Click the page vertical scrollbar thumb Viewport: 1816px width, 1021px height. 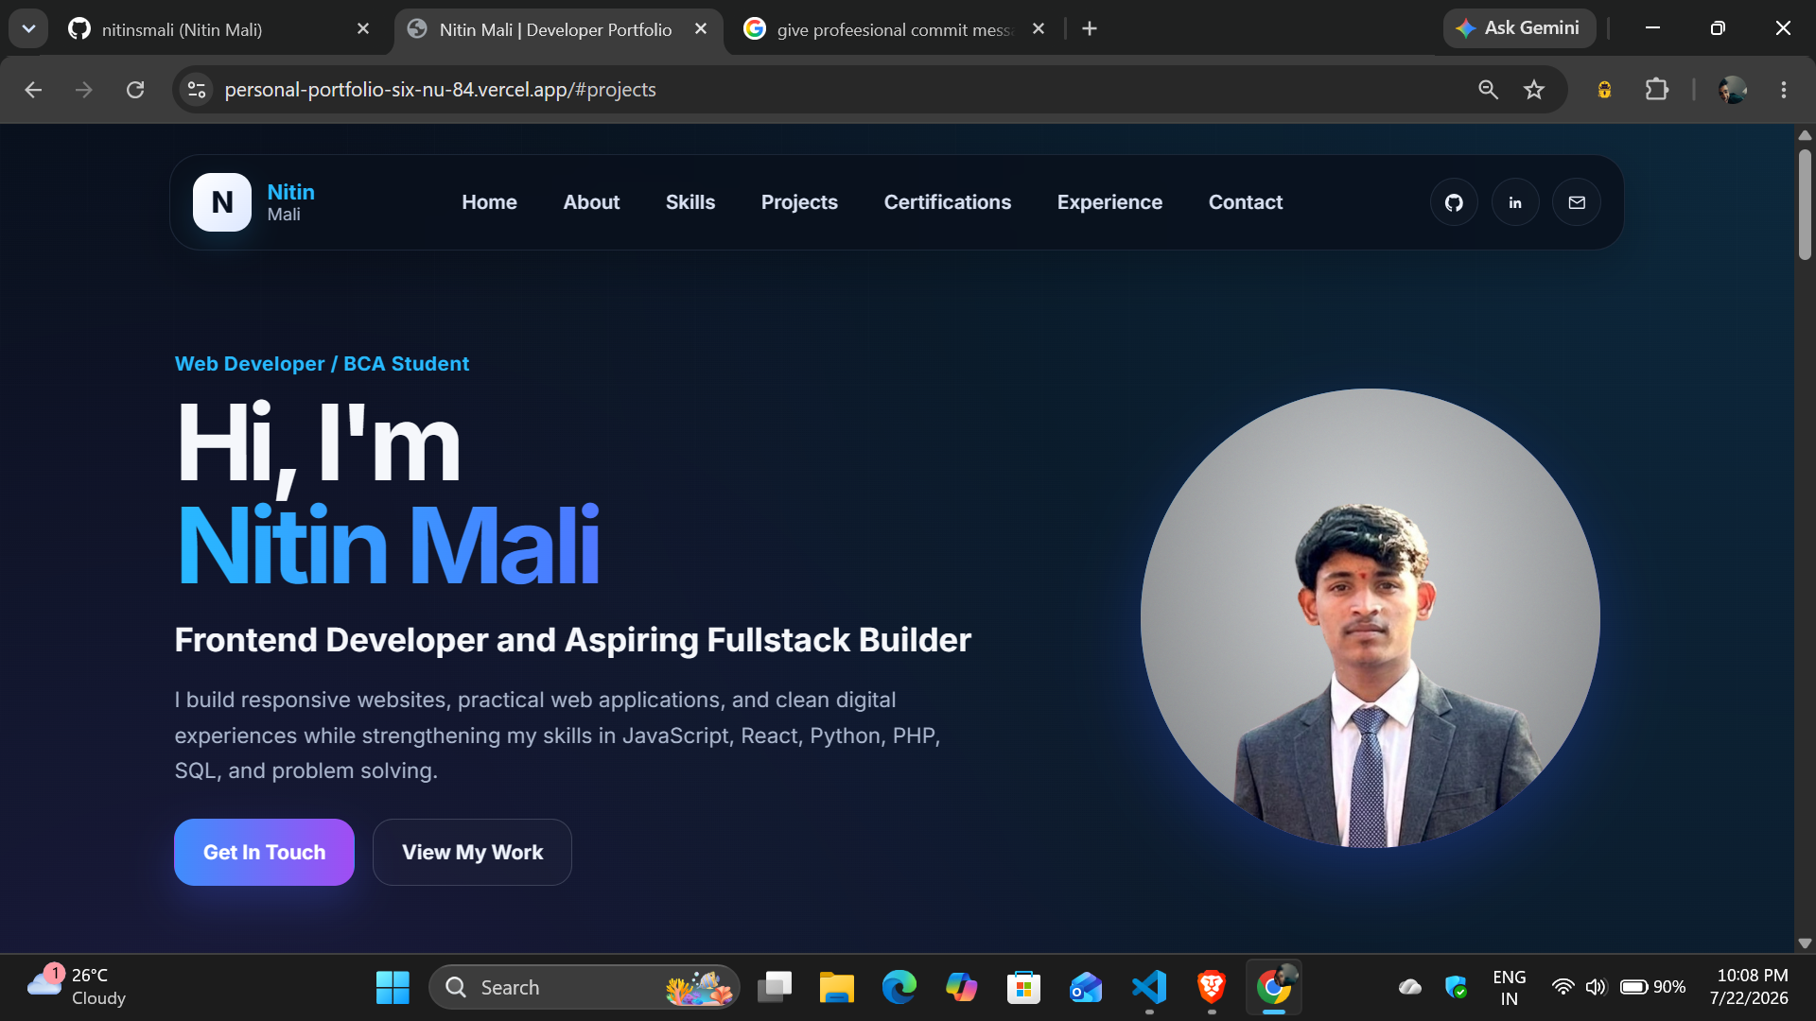pyautogui.click(x=1805, y=203)
